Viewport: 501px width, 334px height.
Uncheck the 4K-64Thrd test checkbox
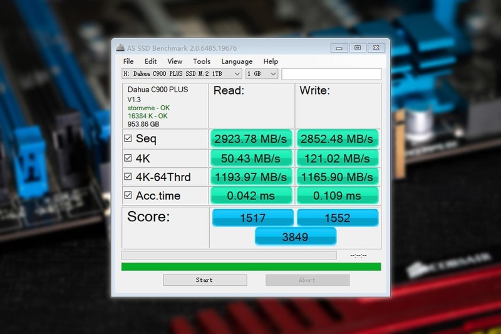coord(128,177)
